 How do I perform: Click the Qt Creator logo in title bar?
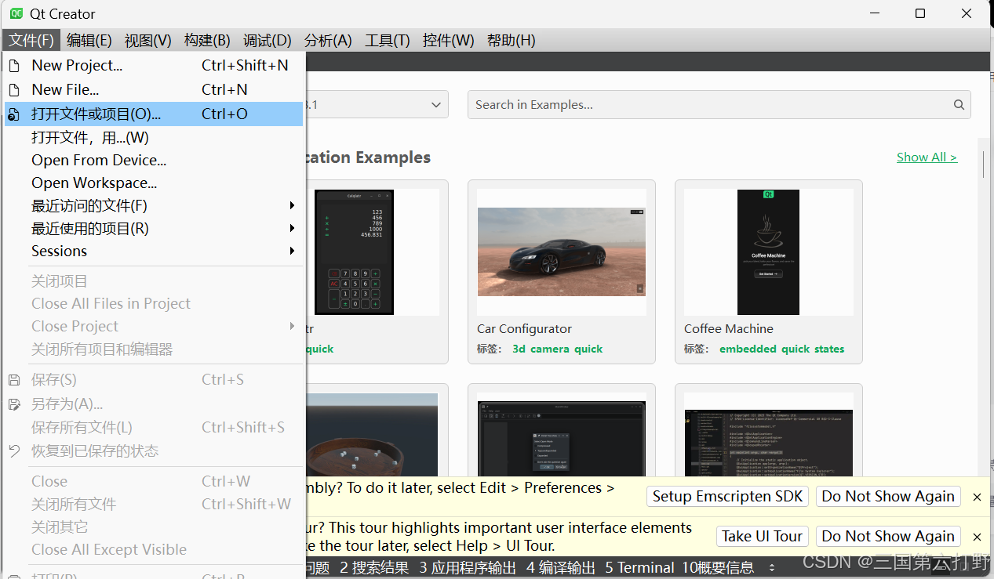click(x=16, y=13)
